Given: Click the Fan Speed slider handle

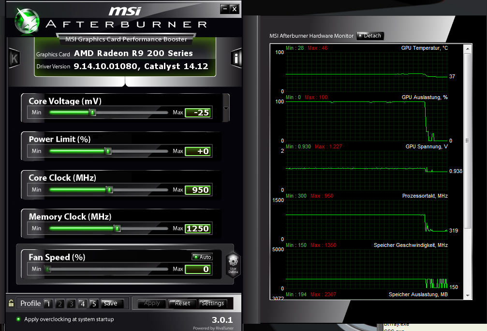Looking at the screenshot, I should [48, 269].
